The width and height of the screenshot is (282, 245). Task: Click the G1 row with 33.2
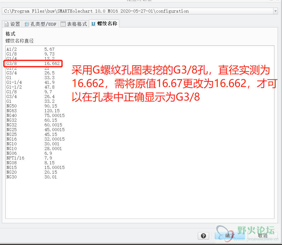30,101
